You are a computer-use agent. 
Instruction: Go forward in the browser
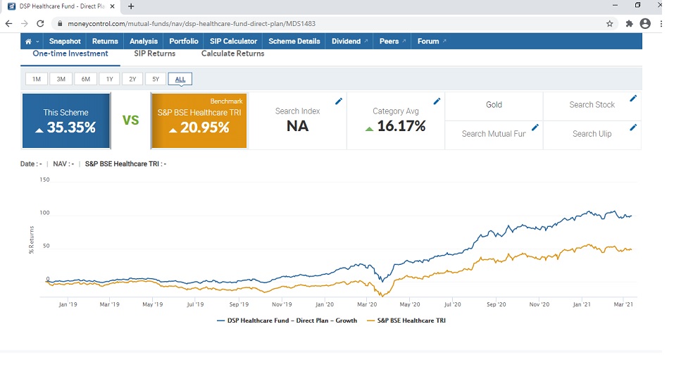(24, 24)
